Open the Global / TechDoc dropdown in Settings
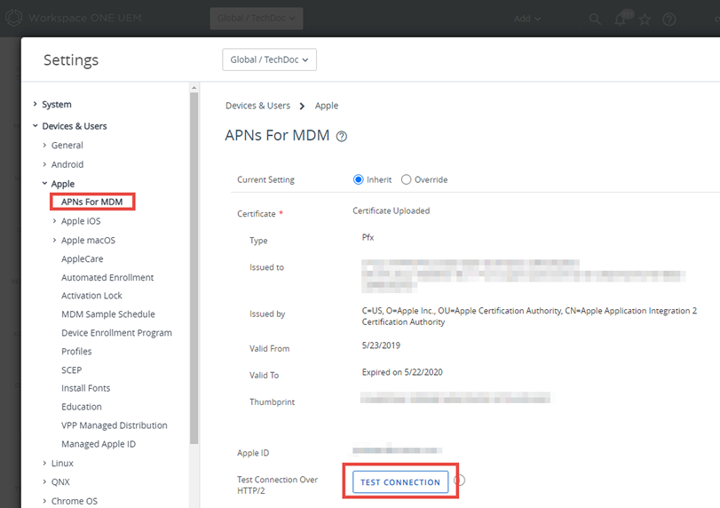 point(270,60)
